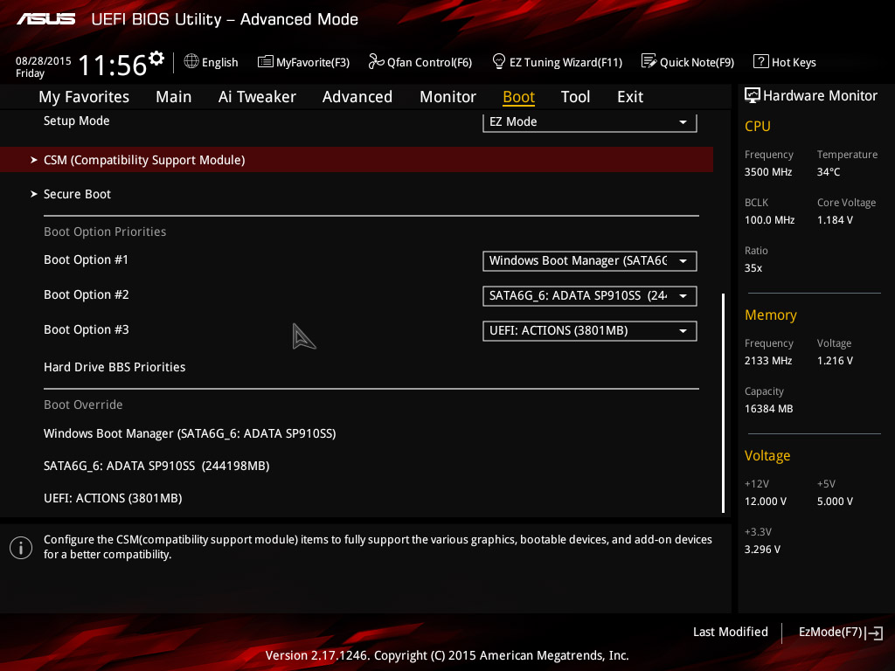Screen dimensions: 895x671
Task: Click Last Modified button
Action: (x=730, y=632)
